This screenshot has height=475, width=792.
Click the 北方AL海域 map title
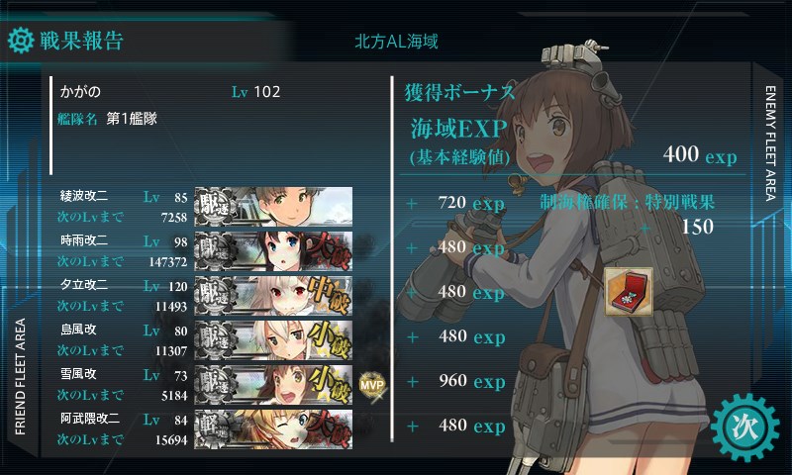coord(396,42)
